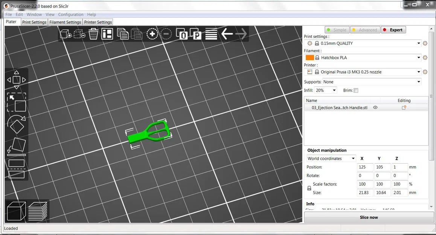Click the Undo arrow icon

227,34
